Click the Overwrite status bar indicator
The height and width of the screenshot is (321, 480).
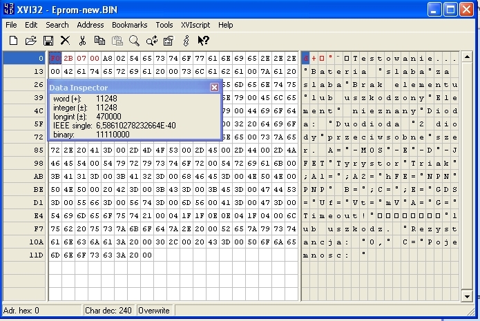coord(154,311)
